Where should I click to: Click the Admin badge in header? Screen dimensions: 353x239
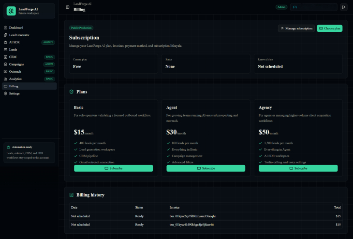click(x=281, y=7)
